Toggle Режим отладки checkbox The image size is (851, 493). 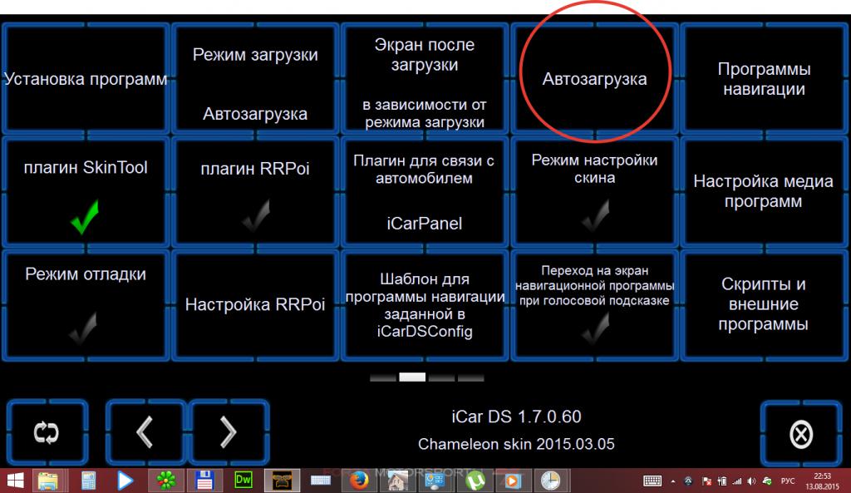83,328
